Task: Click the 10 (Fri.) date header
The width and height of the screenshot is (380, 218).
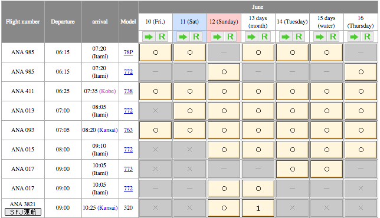Action: pos(155,22)
